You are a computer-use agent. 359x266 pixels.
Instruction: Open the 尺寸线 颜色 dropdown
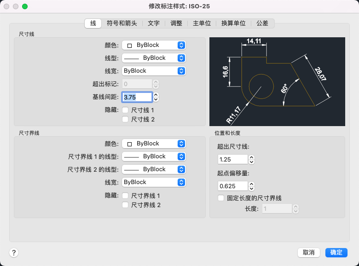tap(154, 45)
